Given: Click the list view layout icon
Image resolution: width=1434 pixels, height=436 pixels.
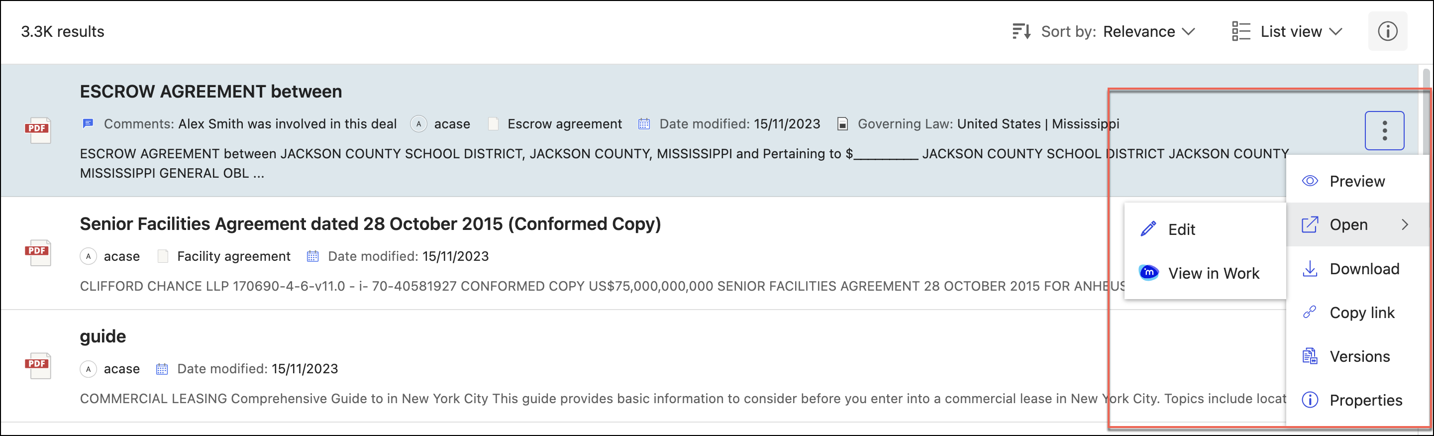Looking at the screenshot, I should point(1241,32).
